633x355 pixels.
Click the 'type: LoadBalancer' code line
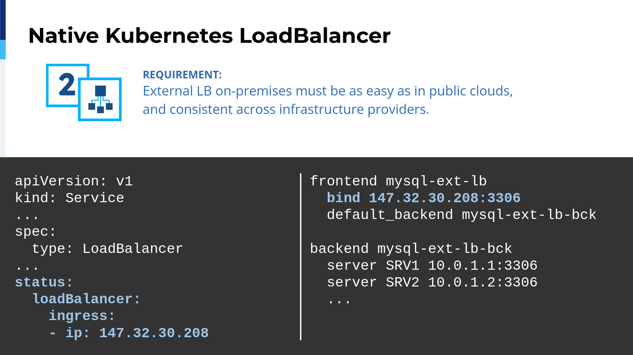click(x=107, y=249)
